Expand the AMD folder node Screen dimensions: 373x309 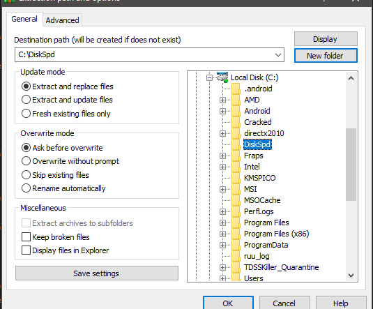click(222, 100)
